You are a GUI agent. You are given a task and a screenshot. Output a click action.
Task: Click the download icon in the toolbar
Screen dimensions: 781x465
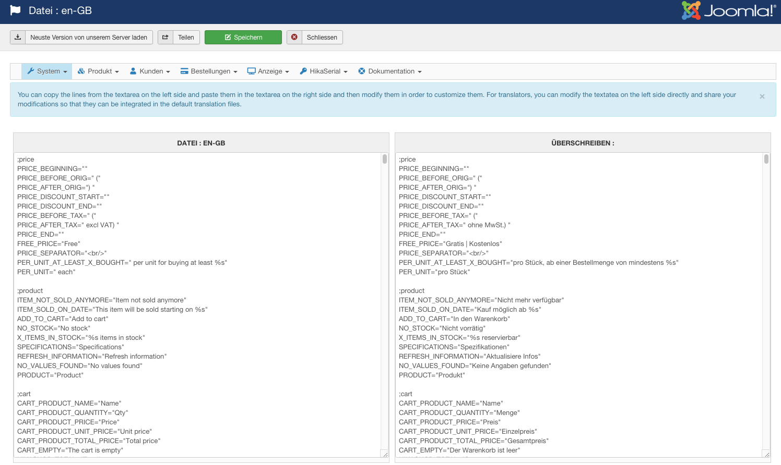18,38
